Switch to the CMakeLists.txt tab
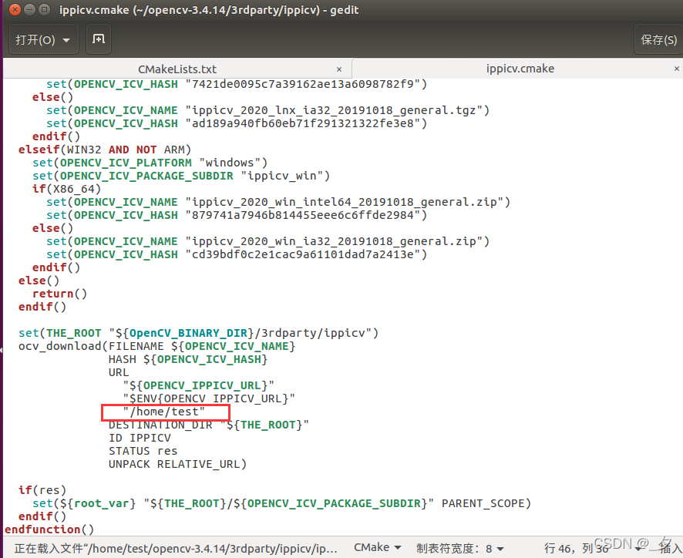Screen dimensions: 683x558 click(177, 69)
